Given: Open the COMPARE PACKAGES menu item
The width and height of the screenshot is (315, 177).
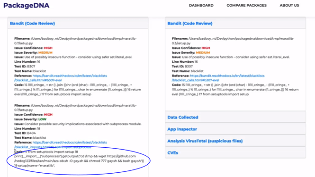Looking at the screenshot, I should pyautogui.click(x=246, y=5).
